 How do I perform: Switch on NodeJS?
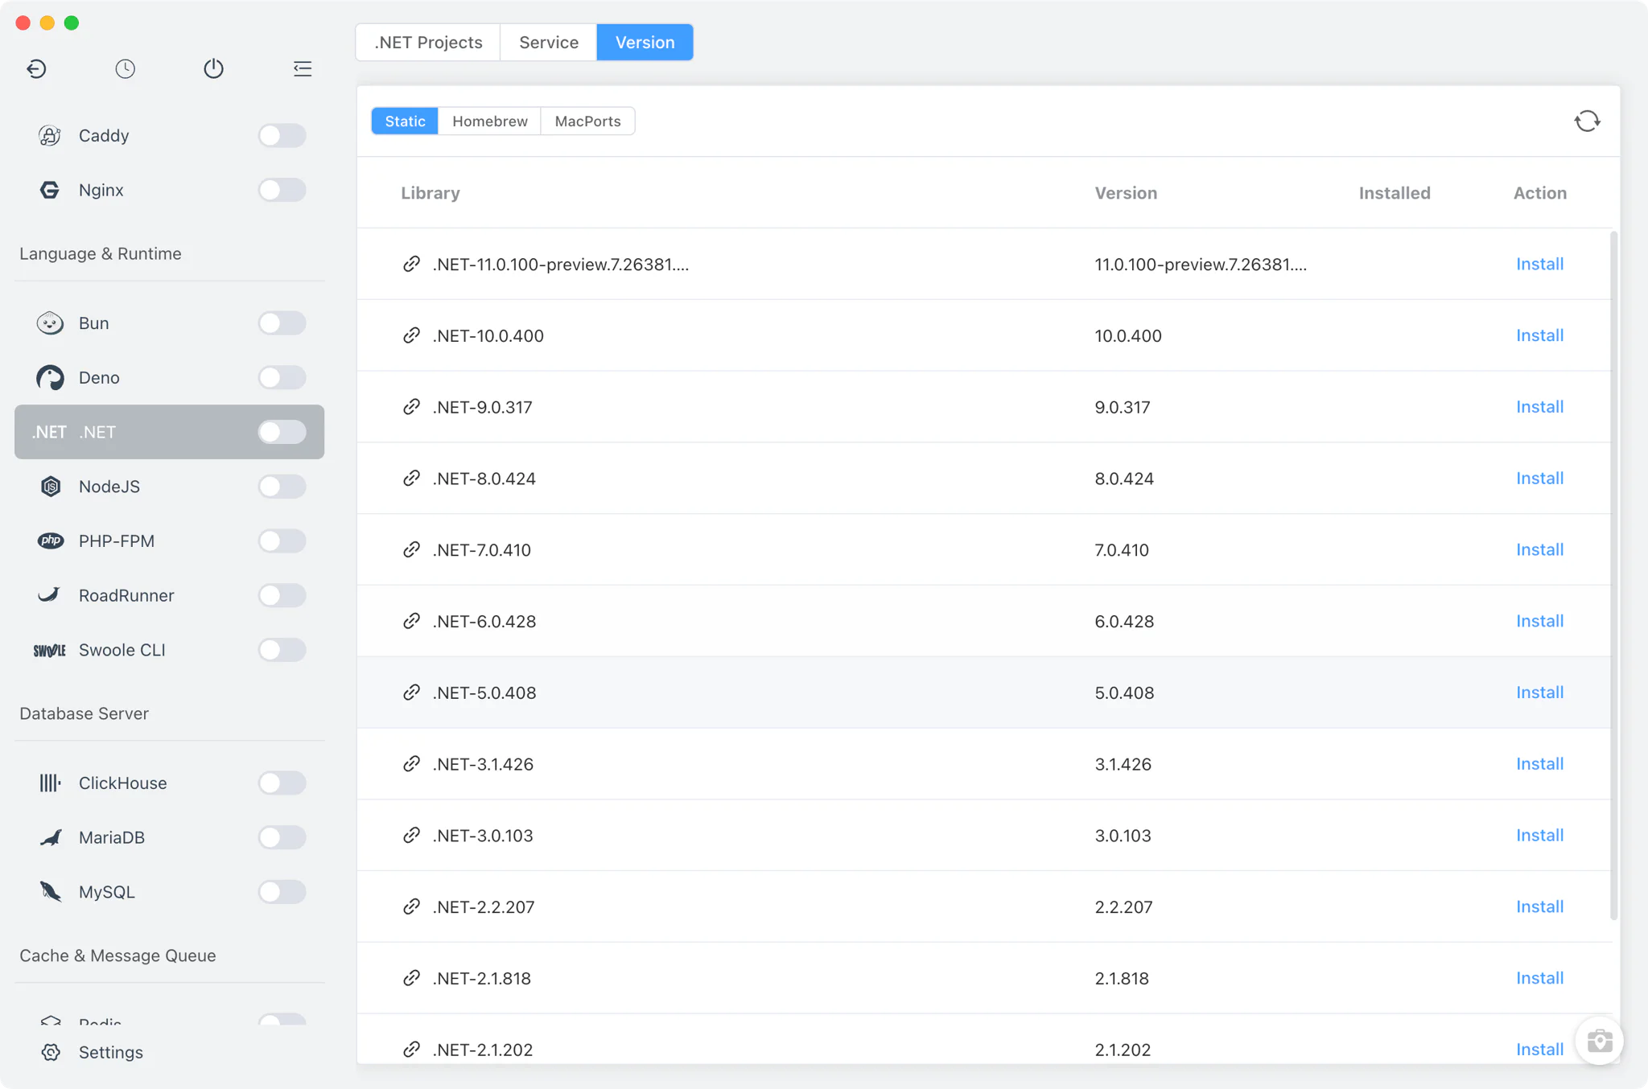tap(282, 486)
